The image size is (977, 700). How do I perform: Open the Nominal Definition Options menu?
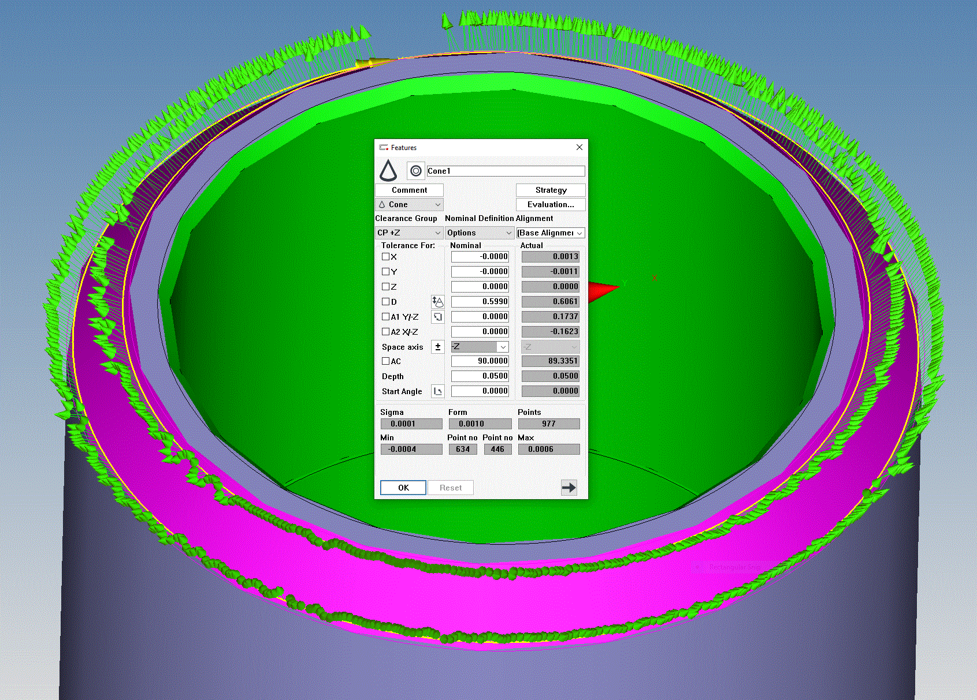tap(480, 233)
